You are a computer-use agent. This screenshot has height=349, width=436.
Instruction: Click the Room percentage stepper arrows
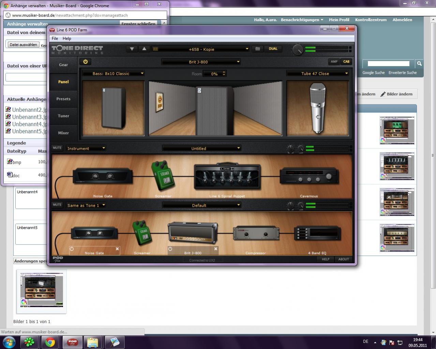tap(224, 73)
